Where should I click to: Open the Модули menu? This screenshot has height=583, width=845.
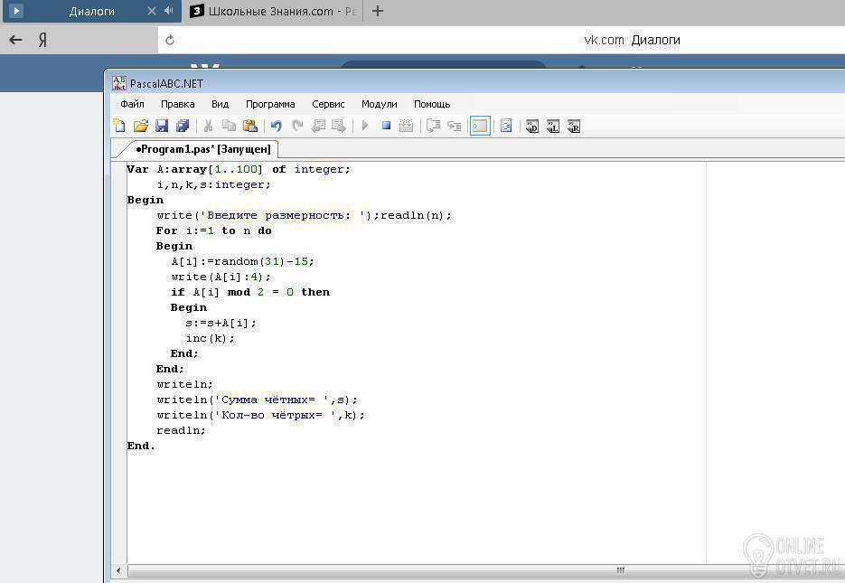[379, 104]
